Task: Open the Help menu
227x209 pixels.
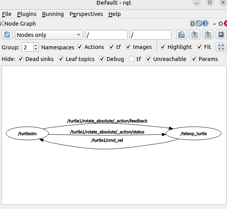Action: click(115, 14)
